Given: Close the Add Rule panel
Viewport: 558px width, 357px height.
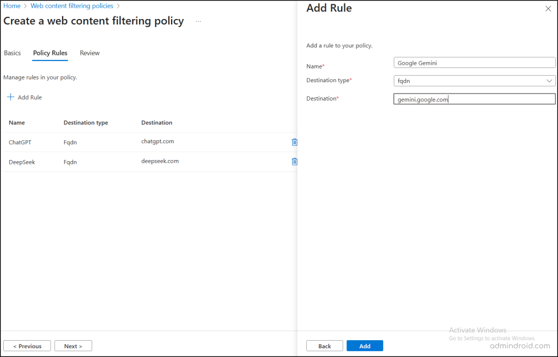Looking at the screenshot, I should tap(548, 9).
